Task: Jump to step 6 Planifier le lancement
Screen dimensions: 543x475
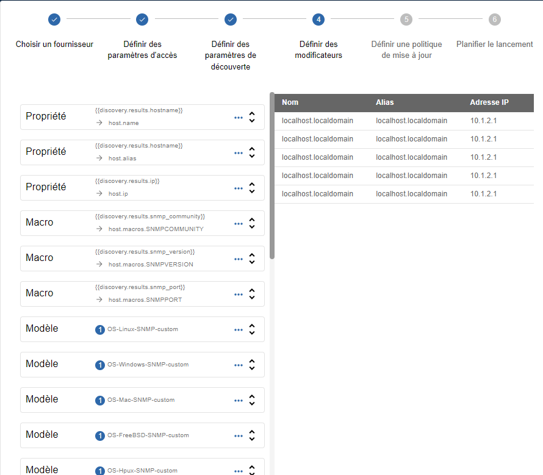Action: (495, 20)
